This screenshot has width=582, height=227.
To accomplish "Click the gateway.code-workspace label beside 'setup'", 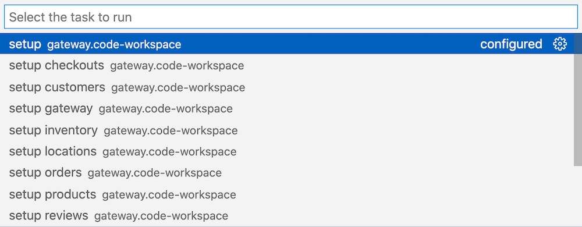I will [114, 45].
